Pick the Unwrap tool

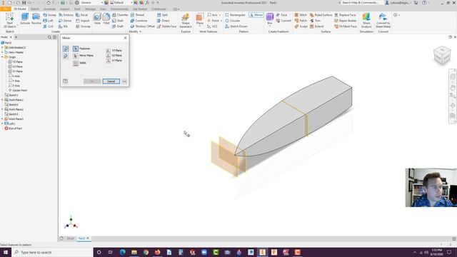(x=83, y=26)
